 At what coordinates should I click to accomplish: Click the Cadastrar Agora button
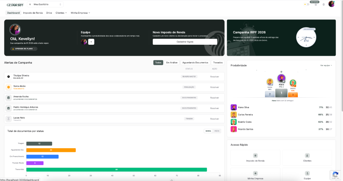coord(185,42)
